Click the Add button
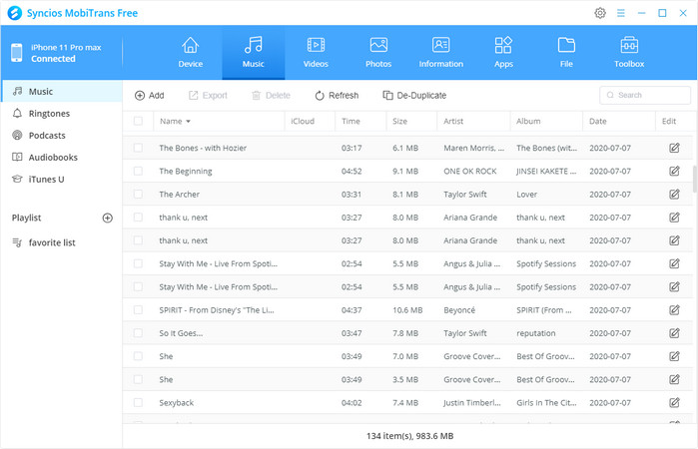The height and width of the screenshot is (449, 698). [149, 95]
